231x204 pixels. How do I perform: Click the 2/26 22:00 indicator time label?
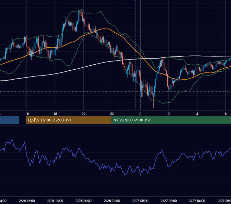[112, 201]
